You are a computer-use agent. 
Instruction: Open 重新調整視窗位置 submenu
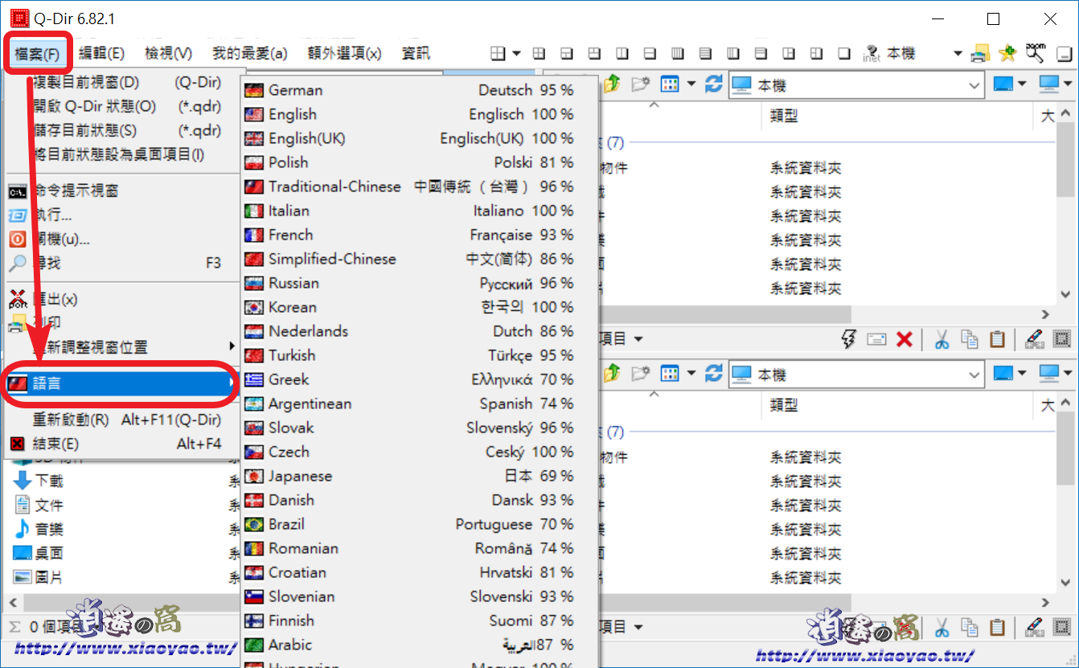pyautogui.click(x=122, y=347)
